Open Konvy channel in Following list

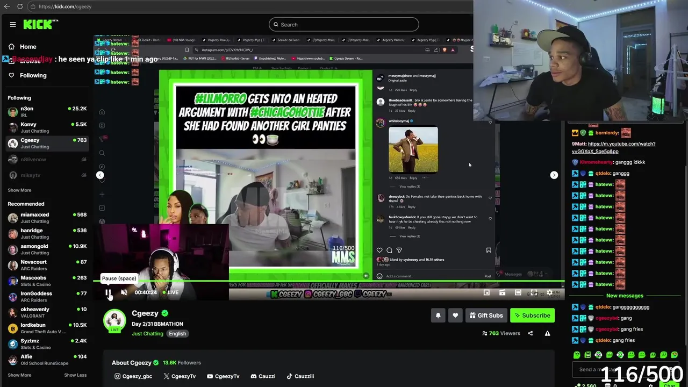[x=47, y=127]
